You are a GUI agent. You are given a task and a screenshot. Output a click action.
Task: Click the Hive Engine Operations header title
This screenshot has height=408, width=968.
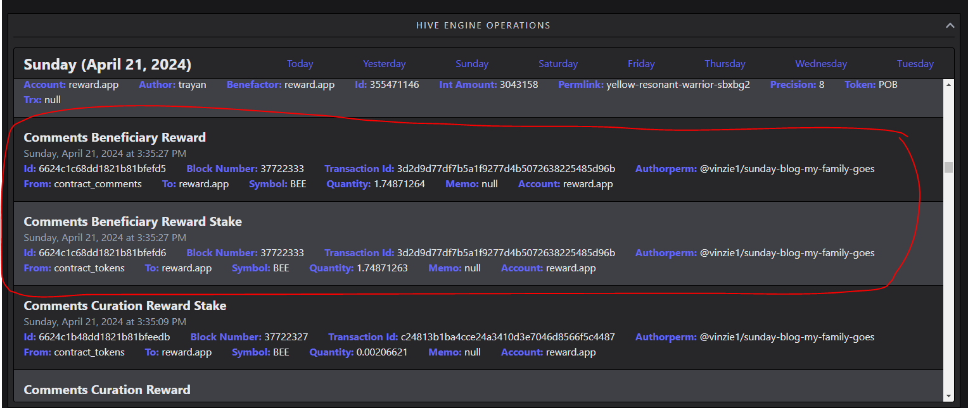483,26
